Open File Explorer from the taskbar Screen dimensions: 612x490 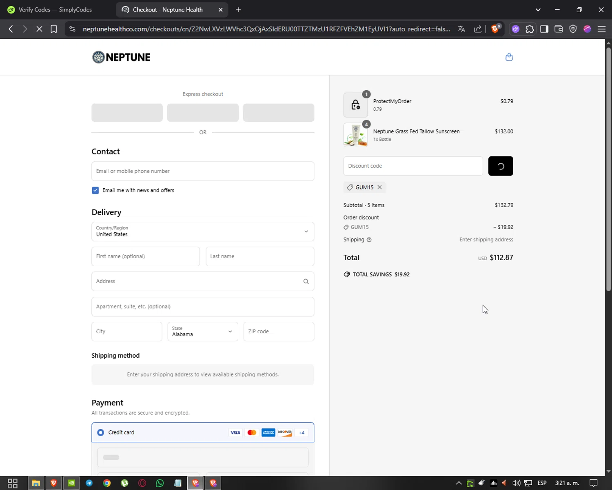click(36, 483)
